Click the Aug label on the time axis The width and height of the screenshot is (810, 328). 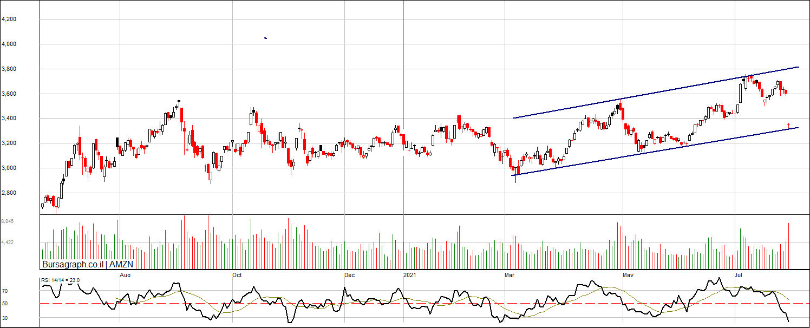[125, 275]
